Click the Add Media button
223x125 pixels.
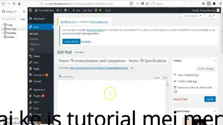click(66, 76)
